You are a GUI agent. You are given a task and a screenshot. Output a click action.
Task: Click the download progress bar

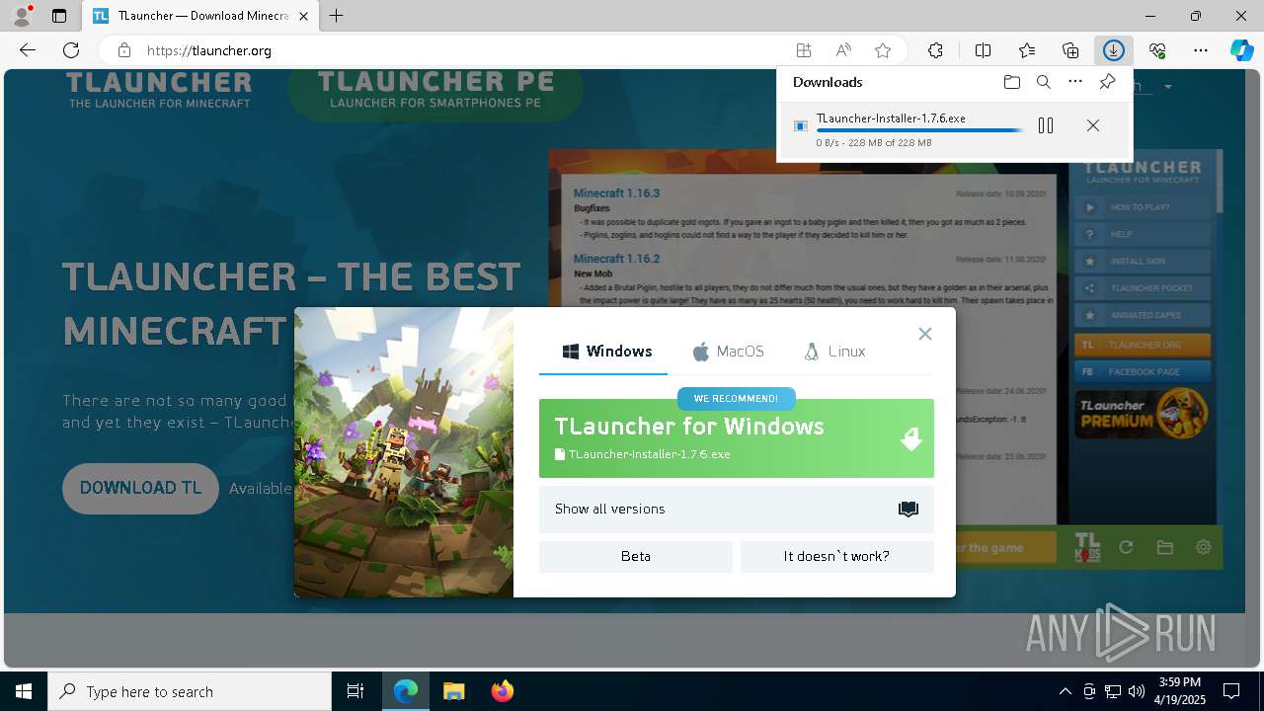(919, 130)
